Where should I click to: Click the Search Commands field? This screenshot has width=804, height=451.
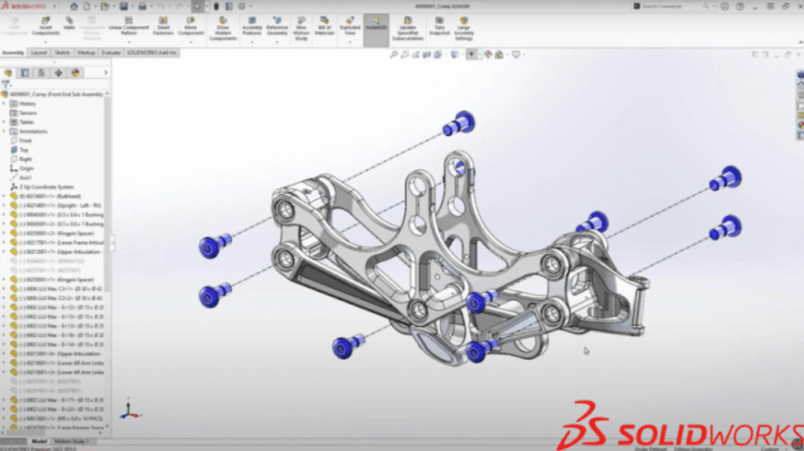click(x=672, y=6)
